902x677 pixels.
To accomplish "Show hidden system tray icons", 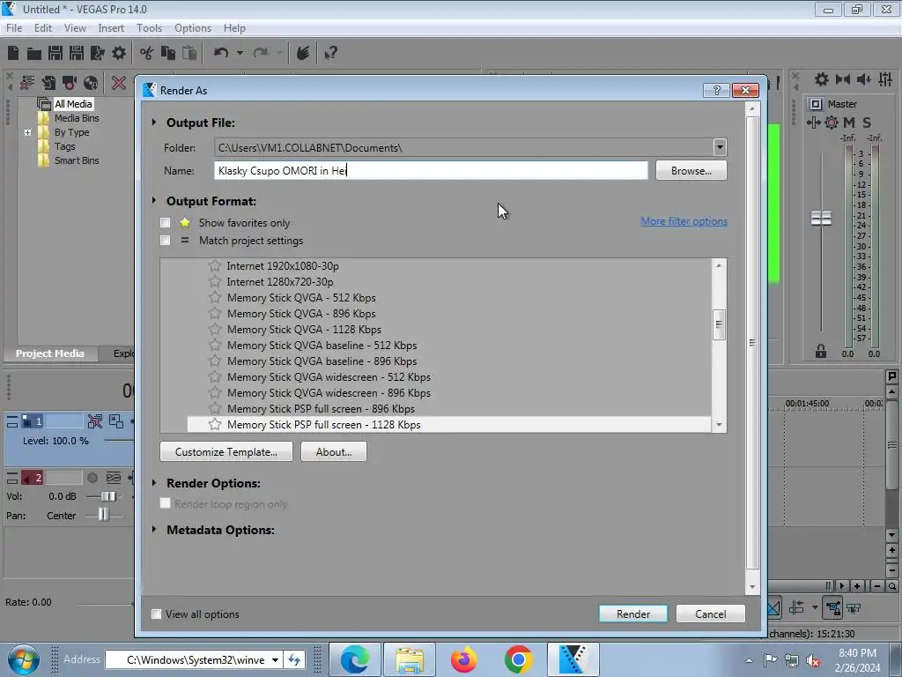I will (x=749, y=660).
